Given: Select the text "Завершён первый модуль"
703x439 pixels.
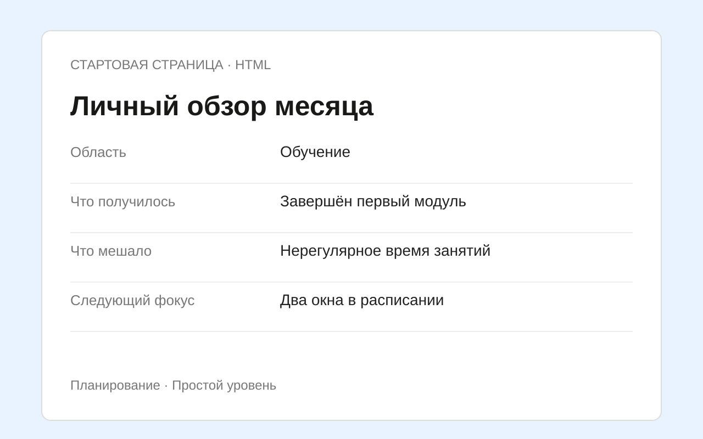Looking at the screenshot, I should [373, 201].
